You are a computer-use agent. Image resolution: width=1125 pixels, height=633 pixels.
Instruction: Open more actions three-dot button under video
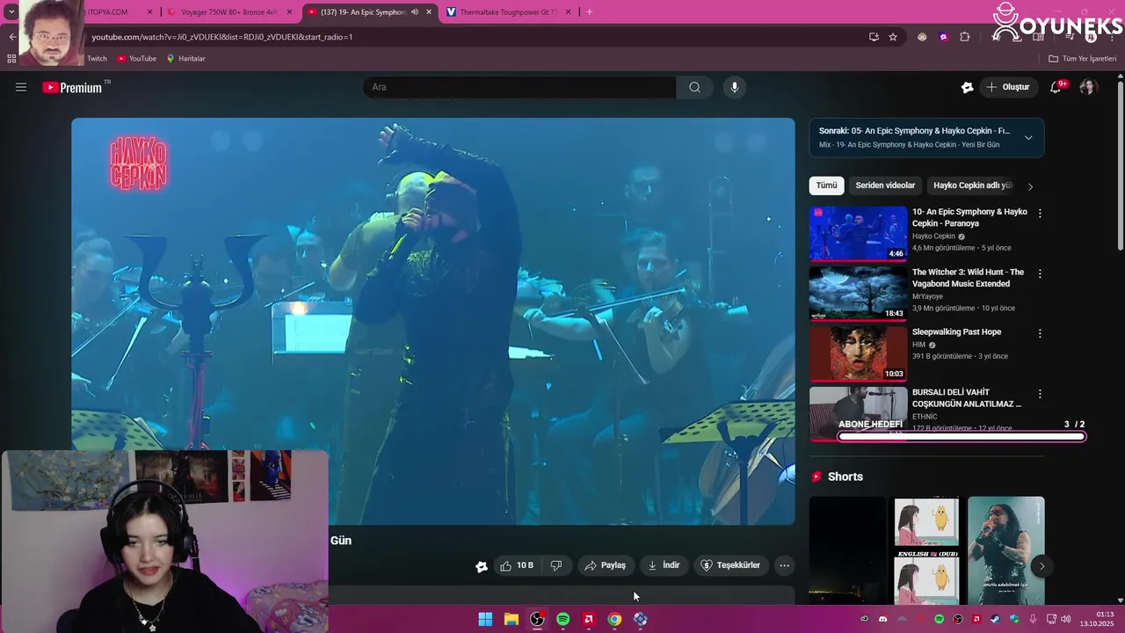(785, 565)
